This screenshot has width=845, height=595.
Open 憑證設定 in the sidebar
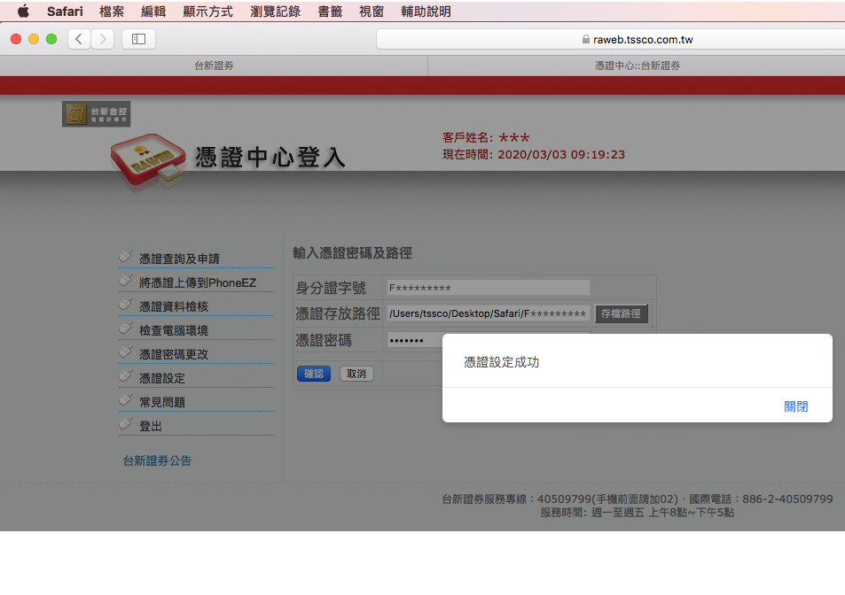click(x=162, y=378)
